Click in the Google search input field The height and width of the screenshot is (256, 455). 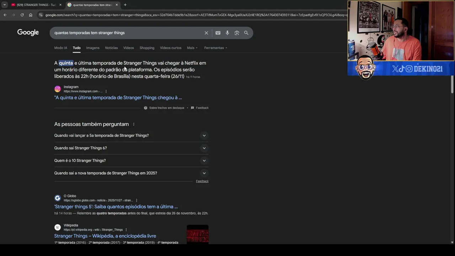(x=128, y=33)
